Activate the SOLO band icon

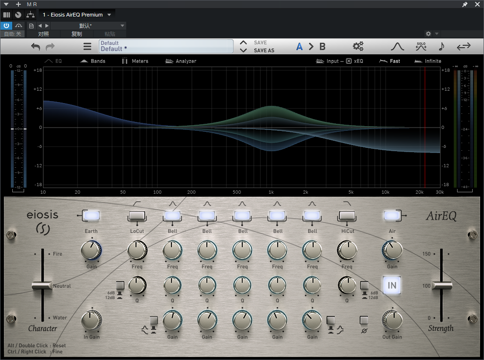[421, 46]
